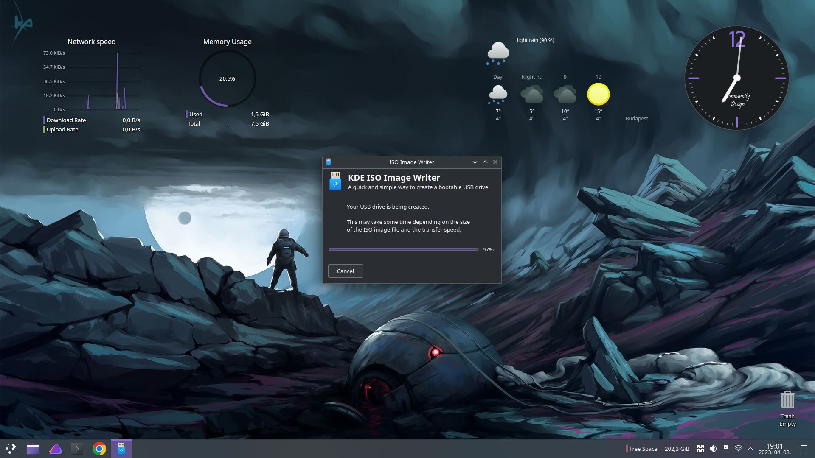Image resolution: width=815 pixels, height=458 pixels.
Task: Click the memory usage 20,5% gauge
Action: 227,78
